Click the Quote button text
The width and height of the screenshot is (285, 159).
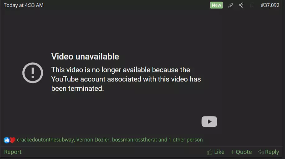244,152
